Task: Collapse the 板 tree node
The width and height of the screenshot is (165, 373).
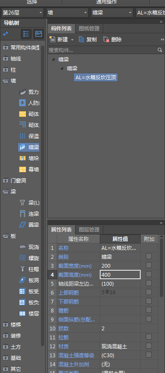Action: (5, 236)
